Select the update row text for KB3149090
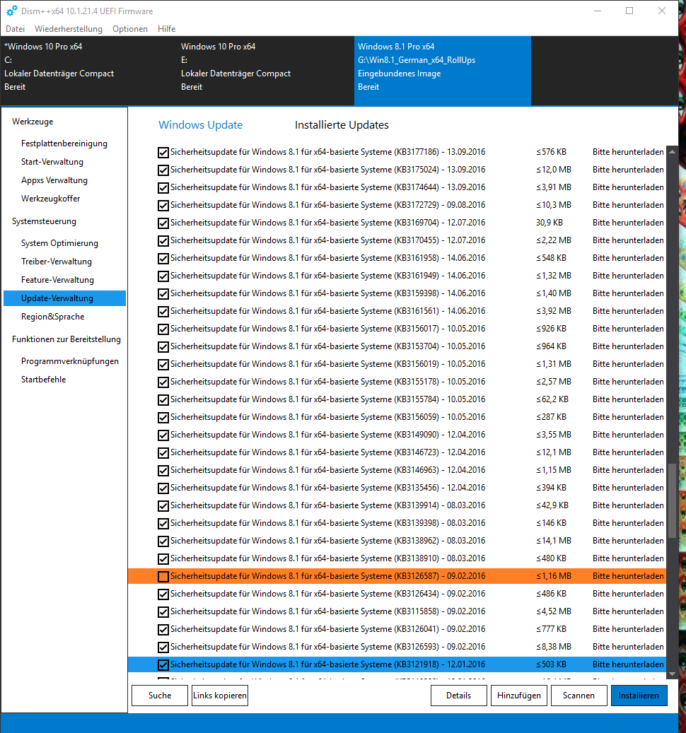Screen dimensions: 686x733 pos(328,435)
